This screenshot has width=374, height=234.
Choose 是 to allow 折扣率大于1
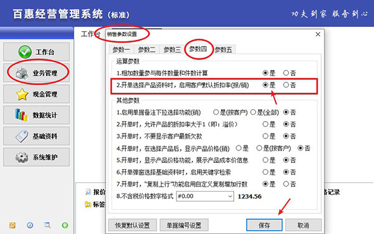266,124
